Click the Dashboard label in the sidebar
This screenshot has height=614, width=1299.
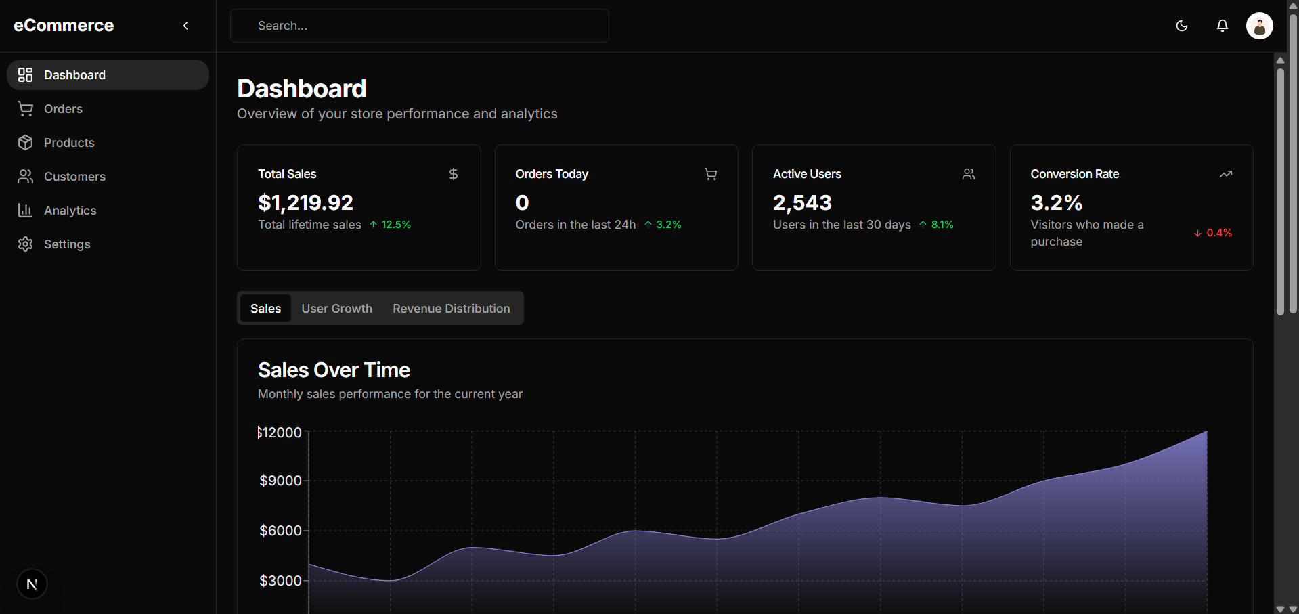[74, 75]
